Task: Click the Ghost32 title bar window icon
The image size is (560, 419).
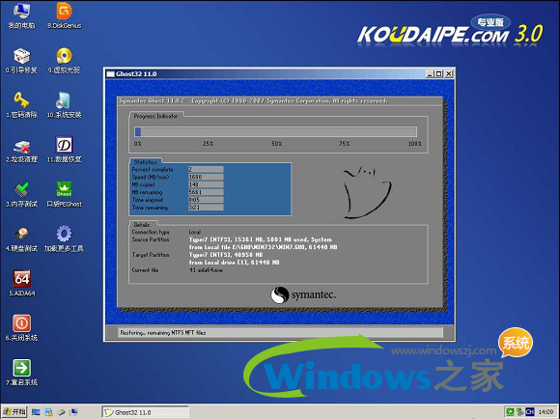Action: point(111,74)
